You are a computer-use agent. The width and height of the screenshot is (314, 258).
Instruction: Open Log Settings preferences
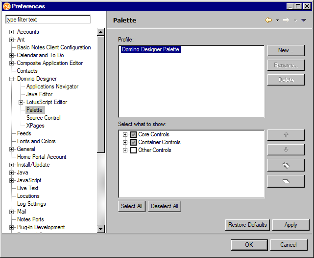tap(31, 204)
